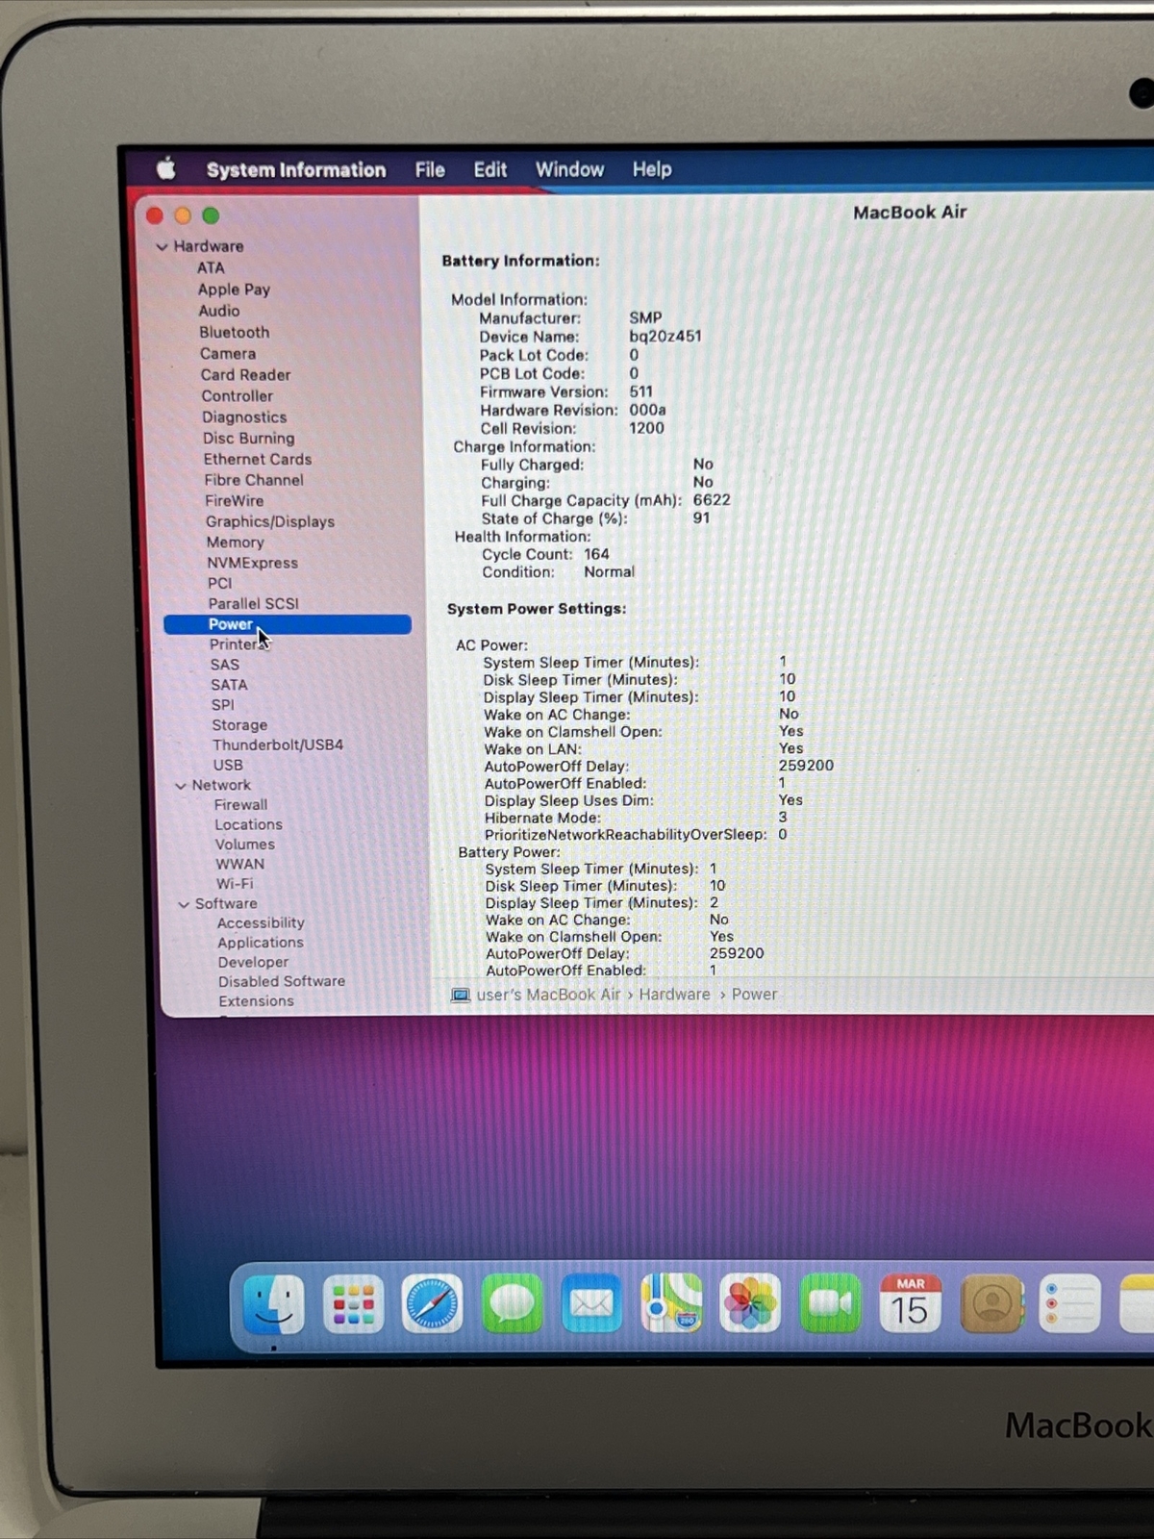Open Launchpad from the Dock
Image resolution: width=1154 pixels, height=1539 pixels.
click(354, 1304)
